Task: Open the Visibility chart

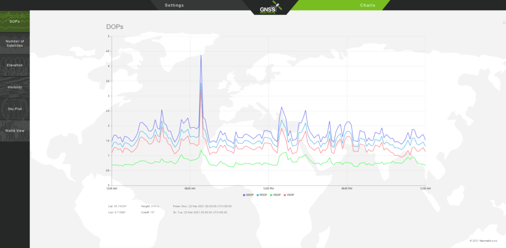Action: [x=15, y=87]
